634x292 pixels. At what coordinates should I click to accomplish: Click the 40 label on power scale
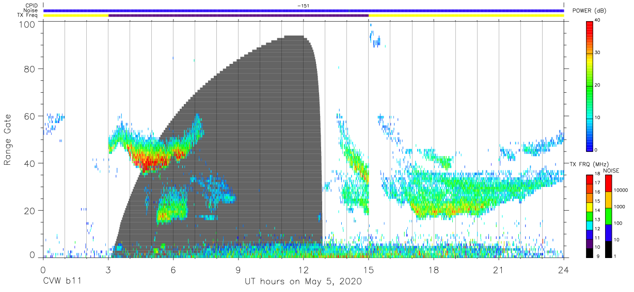598,21
